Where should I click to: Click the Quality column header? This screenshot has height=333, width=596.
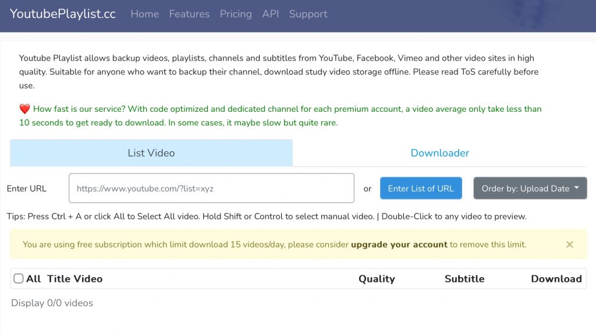[376, 279]
